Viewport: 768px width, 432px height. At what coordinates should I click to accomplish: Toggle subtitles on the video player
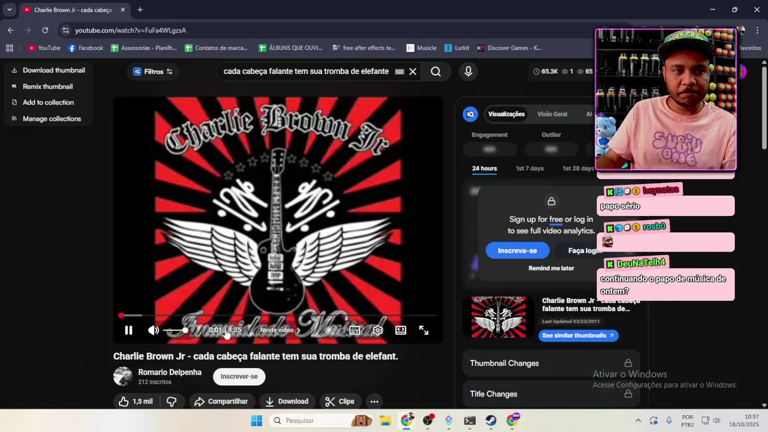coord(355,330)
